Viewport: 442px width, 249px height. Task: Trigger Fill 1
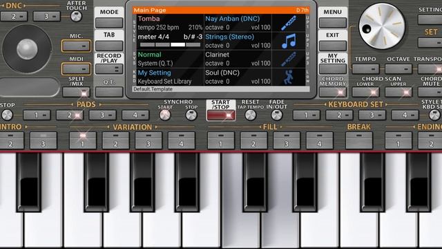click(221, 140)
